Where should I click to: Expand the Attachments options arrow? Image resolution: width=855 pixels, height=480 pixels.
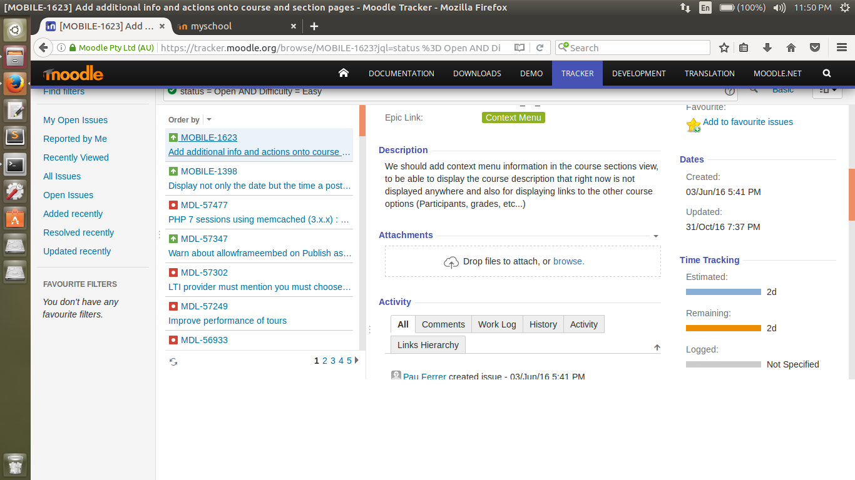point(656,236)
